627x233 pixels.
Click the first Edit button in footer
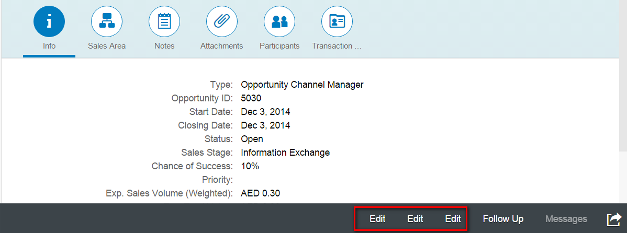pos(377,219)
